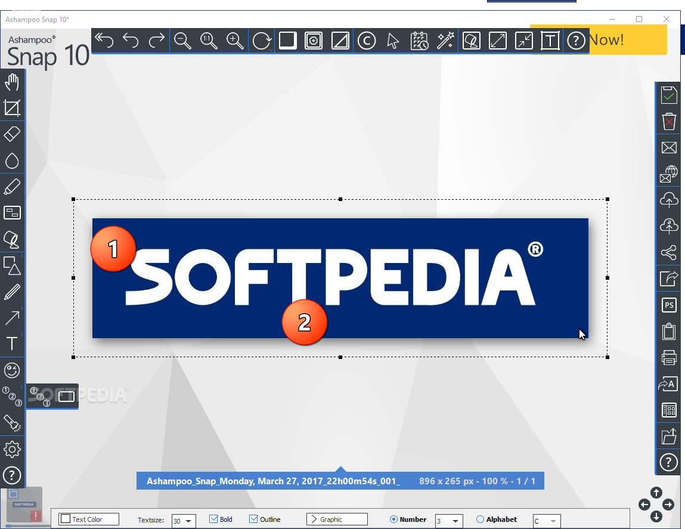The height and width of the screenshot is (529, 685).
Task: Click the diagonal split square icon
Action: [x=340, y=41]
